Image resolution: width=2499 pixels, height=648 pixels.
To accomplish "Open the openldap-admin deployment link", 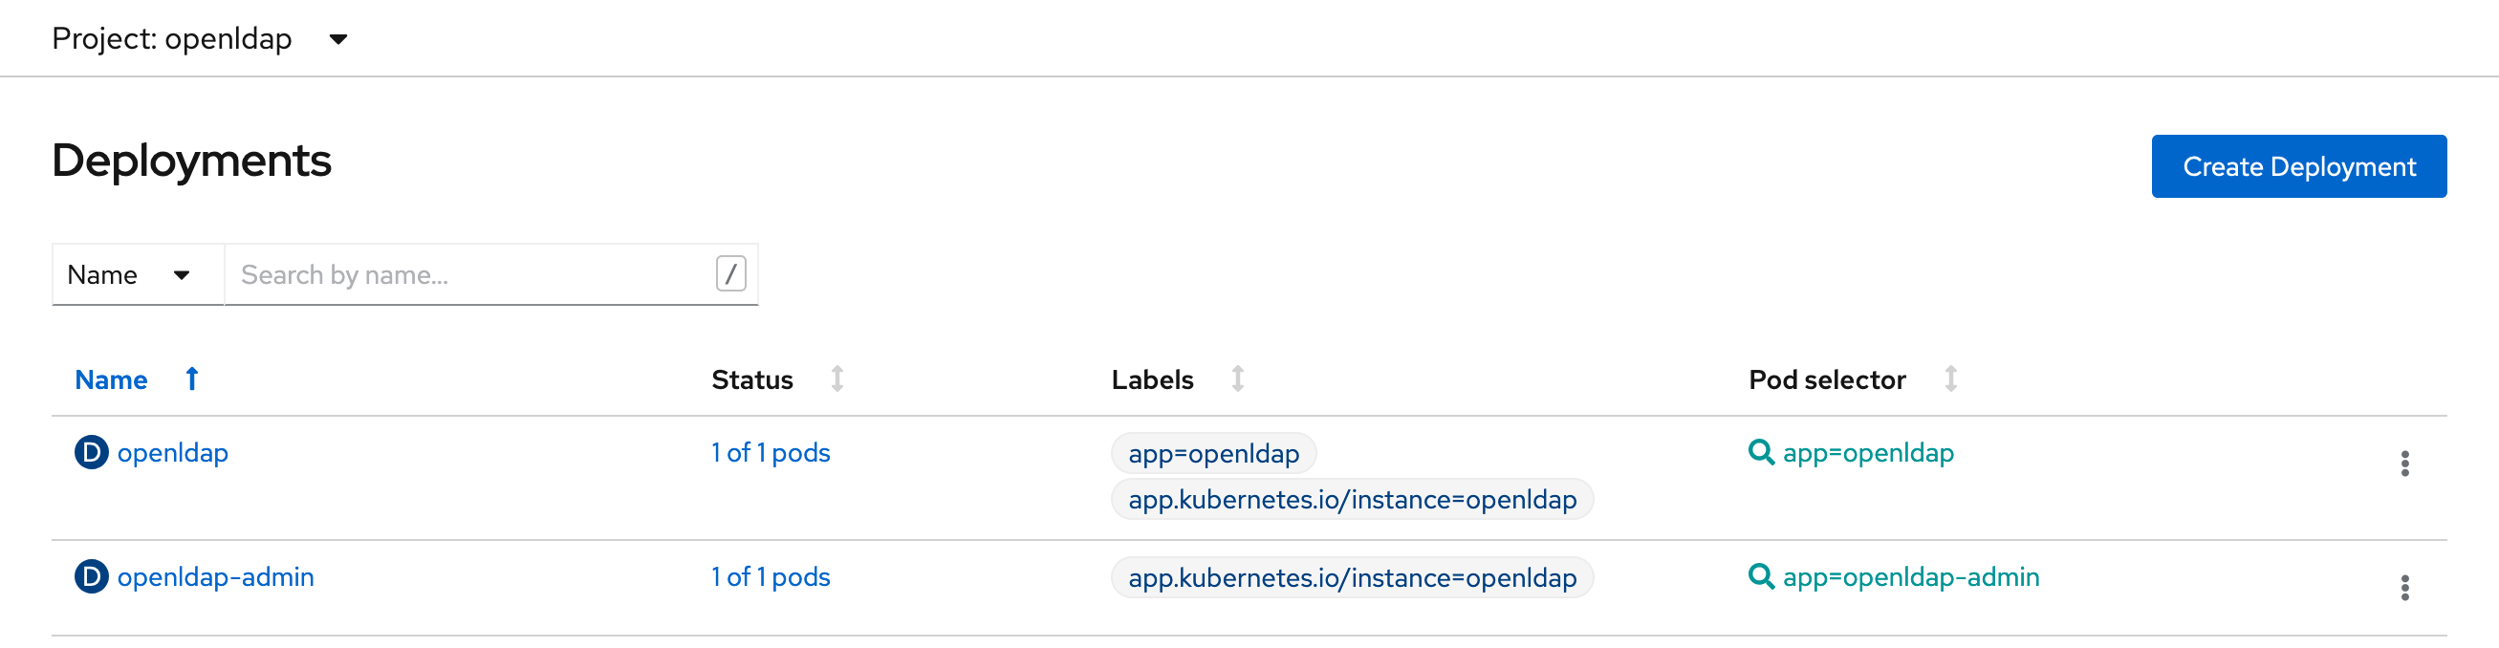I will tap(215, 577).
